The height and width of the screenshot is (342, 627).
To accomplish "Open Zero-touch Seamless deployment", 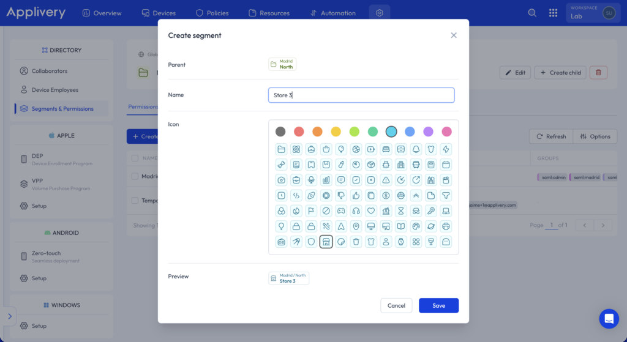I will [61, 256].
